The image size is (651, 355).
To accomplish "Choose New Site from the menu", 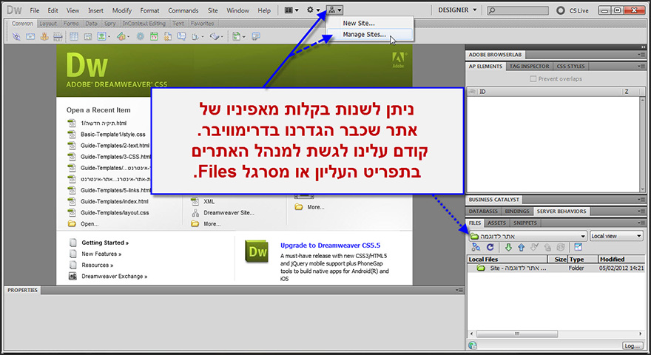I will click(x=359, y=23).
